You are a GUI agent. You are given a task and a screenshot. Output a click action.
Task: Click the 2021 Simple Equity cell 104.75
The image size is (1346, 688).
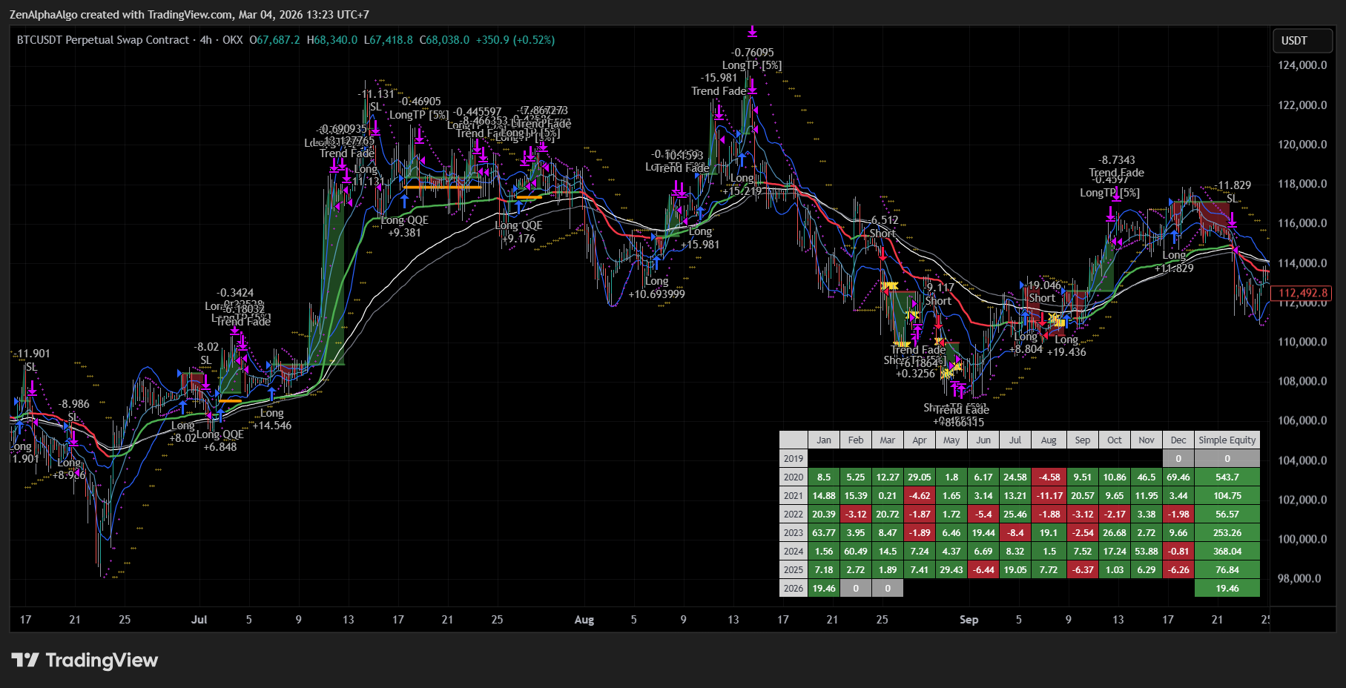(x=1227, y=495)
